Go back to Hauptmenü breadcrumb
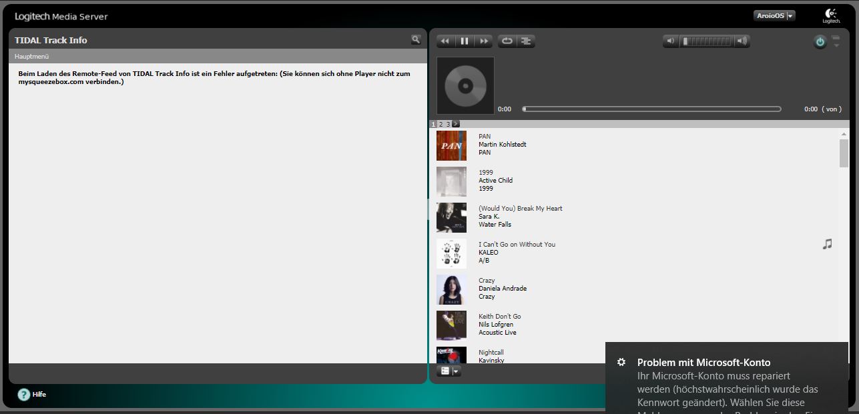Image resolution: width=859 pixels, height=414 pixels. [31, 57]
